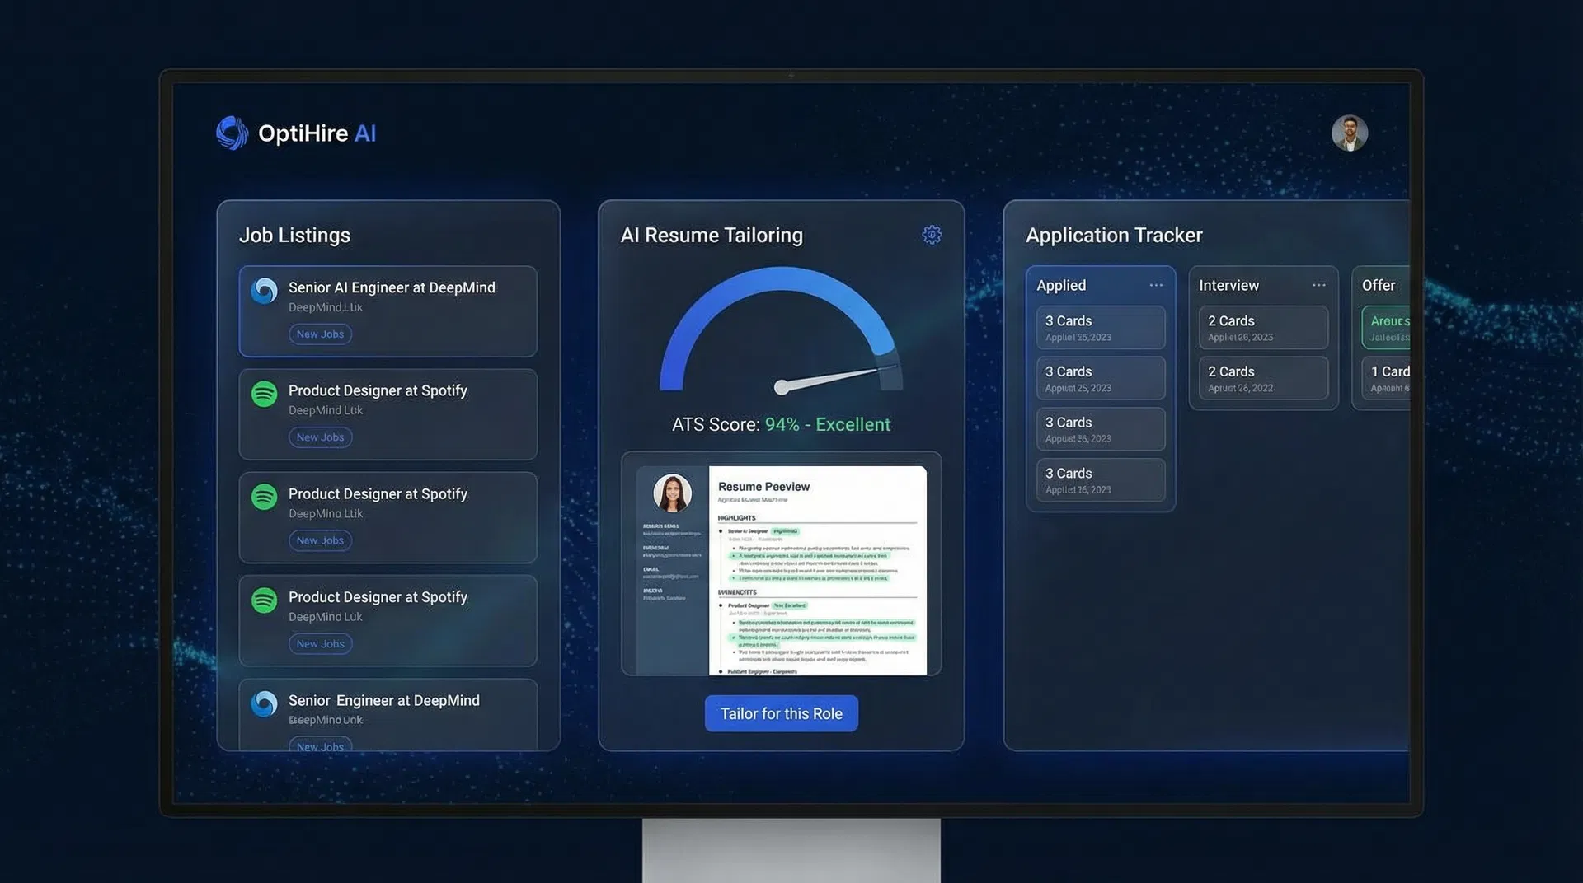Screen dimensions: 1583x883
Task: Open the settings gear in AI Resume Tailoring
Action: pos(931,235)
